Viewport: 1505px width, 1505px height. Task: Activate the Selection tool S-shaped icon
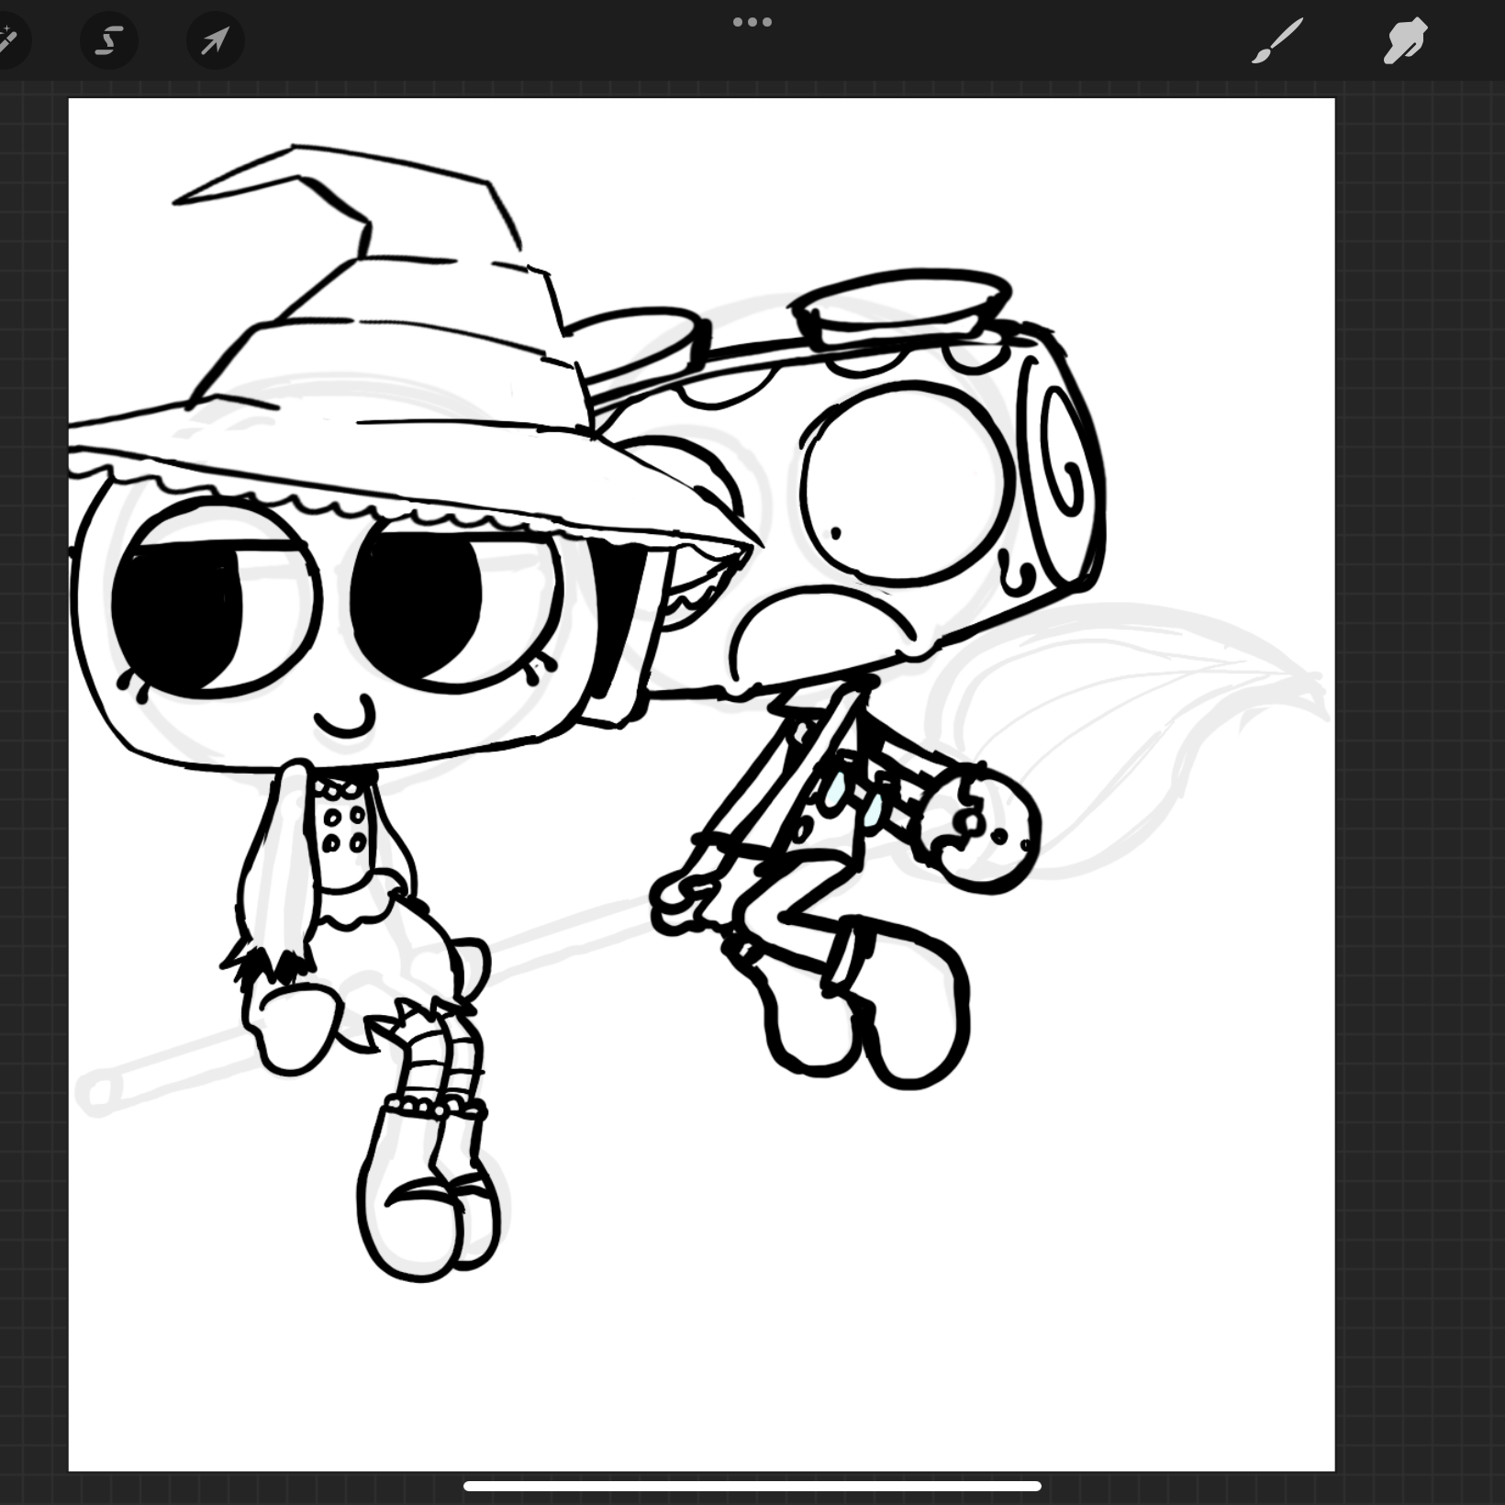click(109, 40)
